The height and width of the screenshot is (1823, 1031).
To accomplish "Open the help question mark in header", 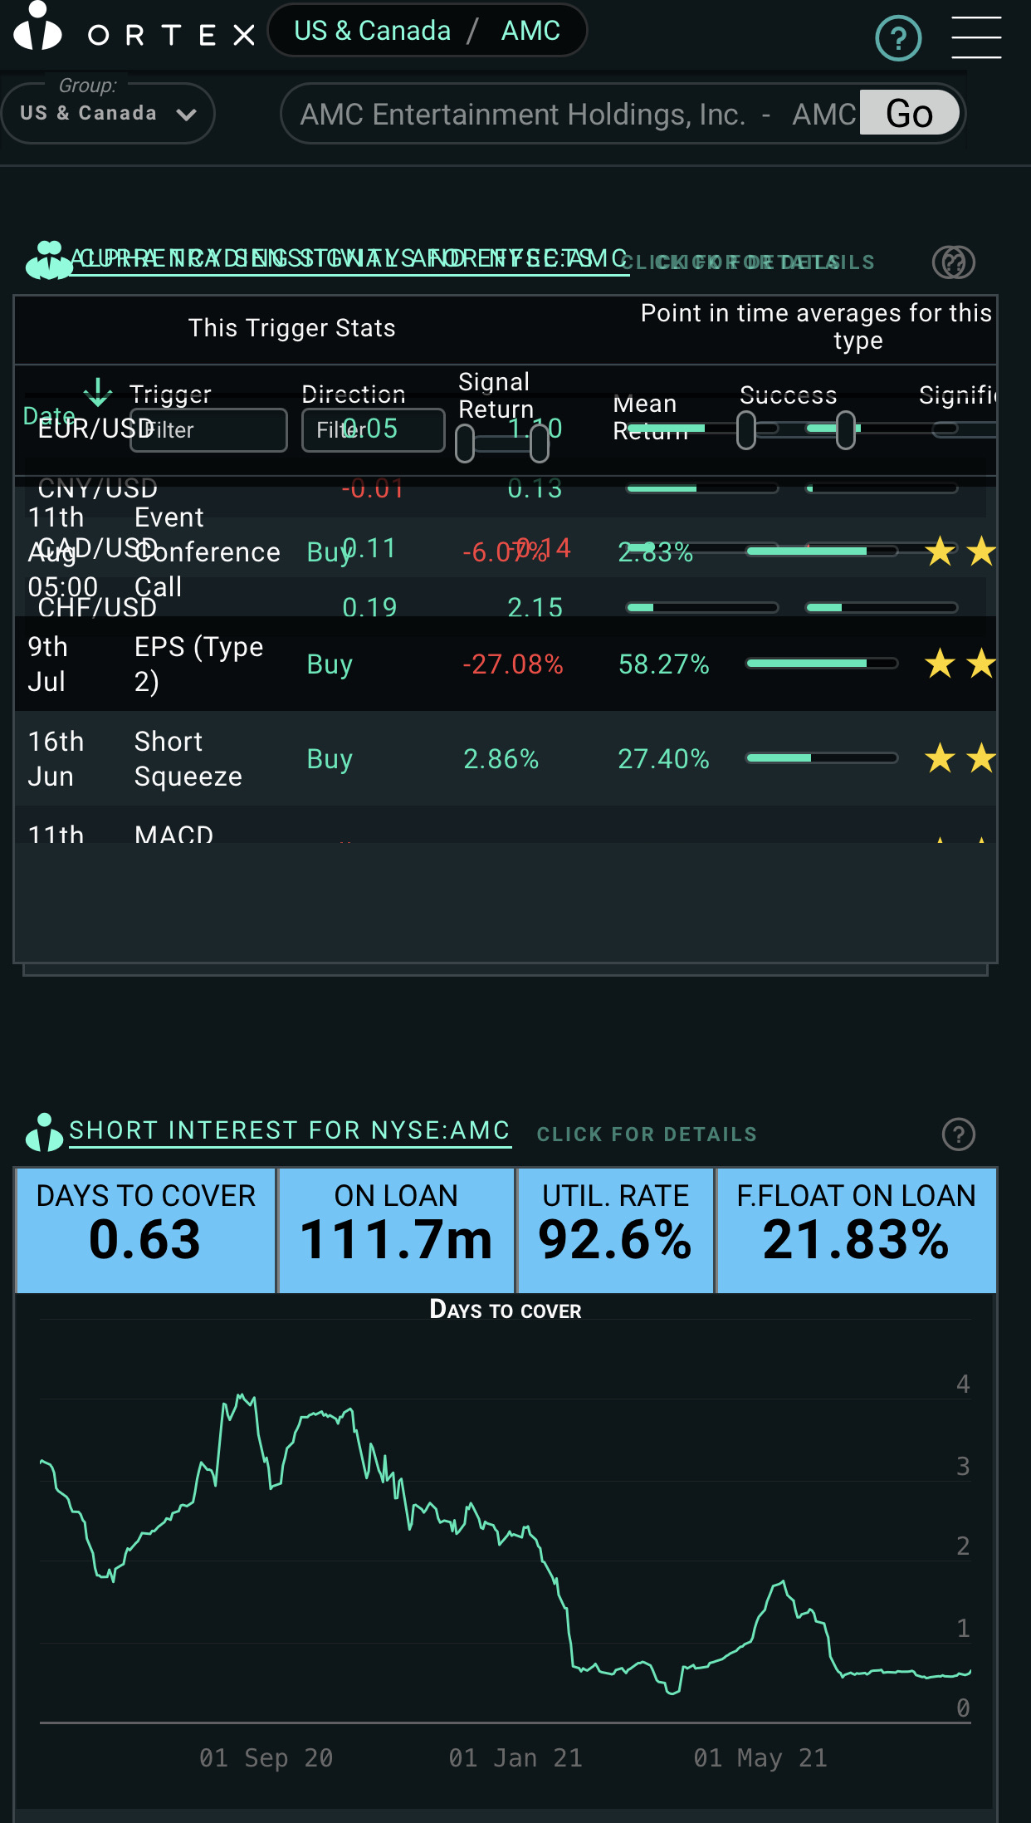I will click(x=898, y=38).
